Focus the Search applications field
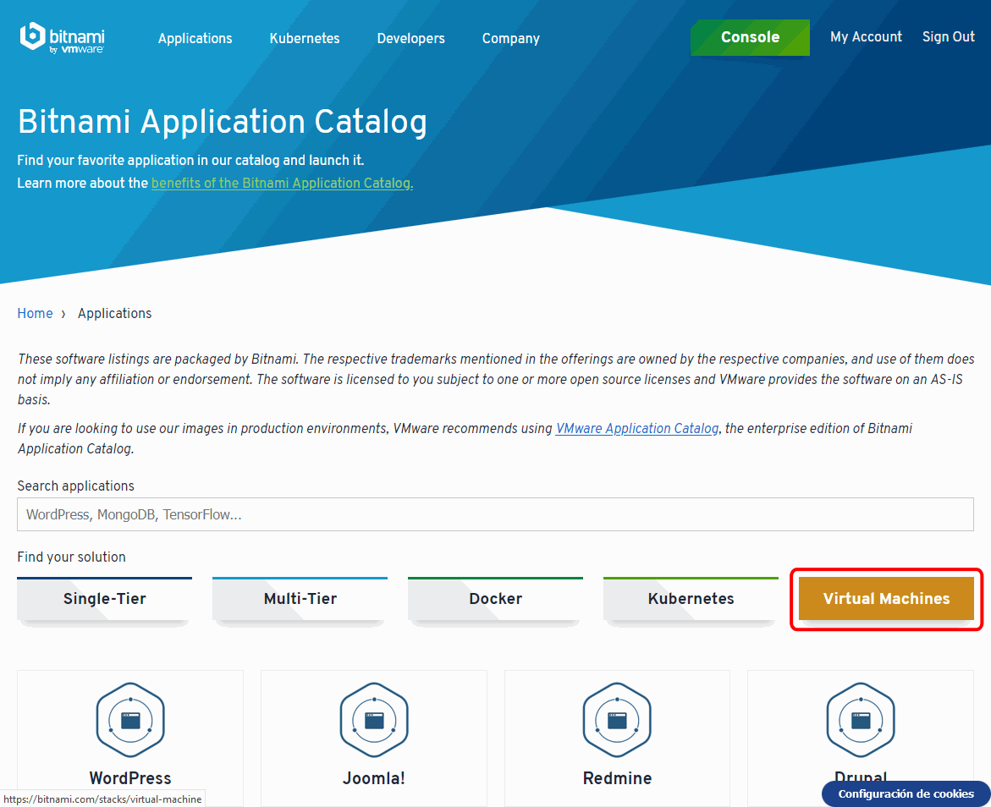This screenshot has width=991, height=807. point(496,514)
